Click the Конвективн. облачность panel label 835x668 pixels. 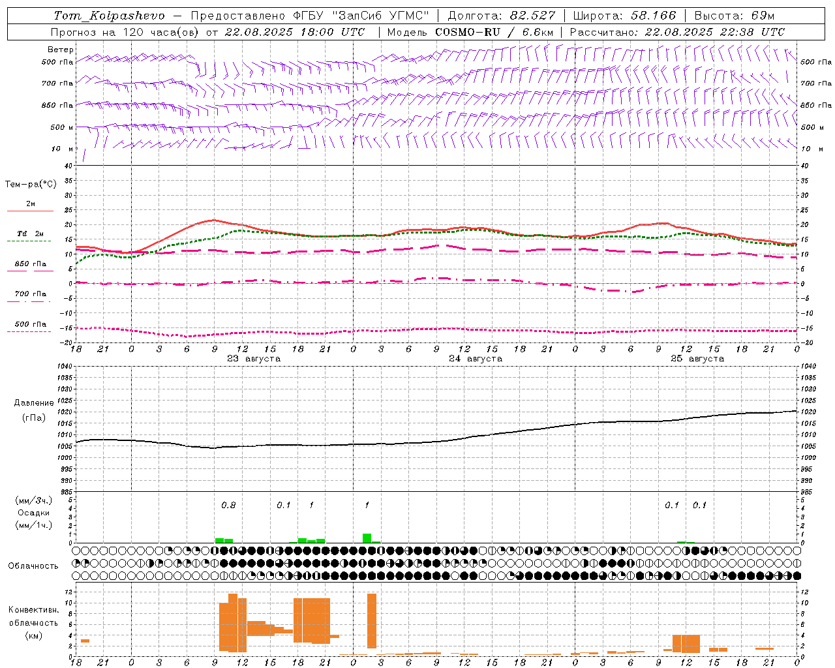33,616
